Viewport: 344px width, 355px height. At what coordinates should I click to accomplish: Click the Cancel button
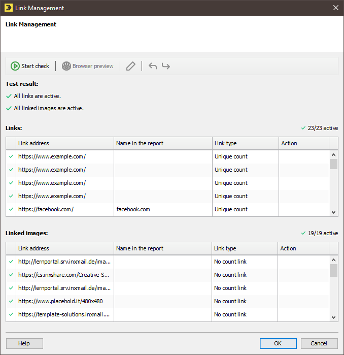tap(319, 343)
